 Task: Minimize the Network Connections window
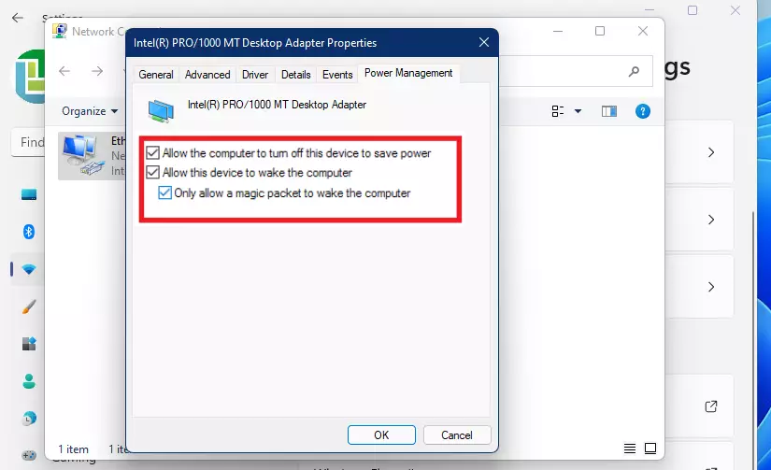click(x=558, y=31)
